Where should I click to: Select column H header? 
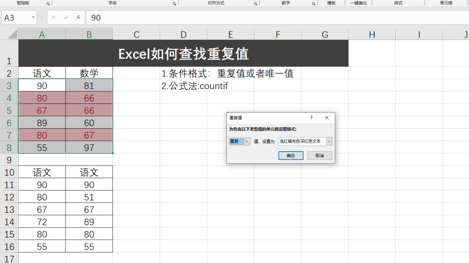372,34
